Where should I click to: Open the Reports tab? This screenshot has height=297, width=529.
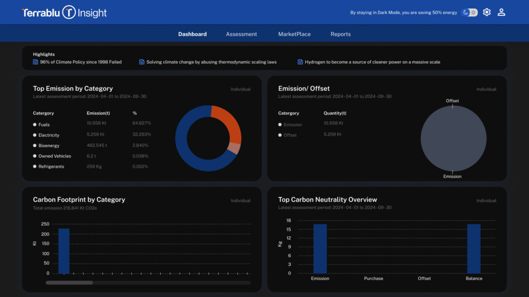click(340, 34)
